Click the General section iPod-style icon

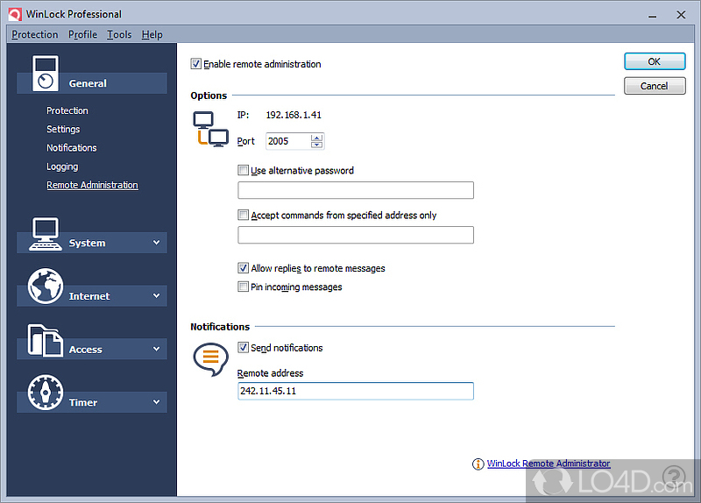[46, 74]
